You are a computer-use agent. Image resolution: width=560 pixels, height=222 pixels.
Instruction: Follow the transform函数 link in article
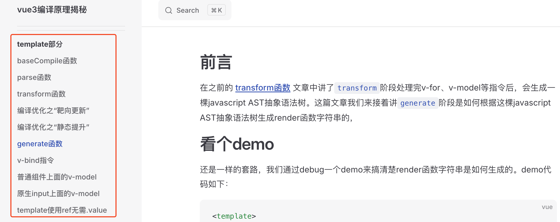click(263, 88)
